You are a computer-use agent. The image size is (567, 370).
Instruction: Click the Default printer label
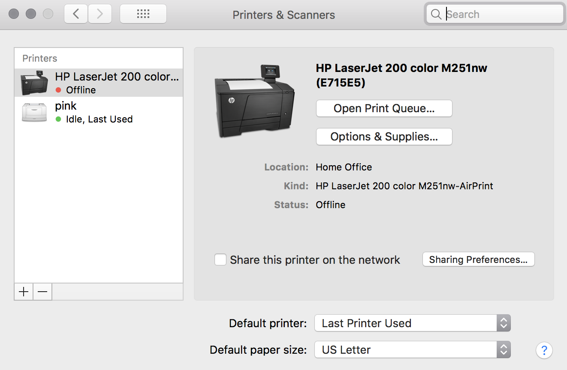(x=268, y=323)
